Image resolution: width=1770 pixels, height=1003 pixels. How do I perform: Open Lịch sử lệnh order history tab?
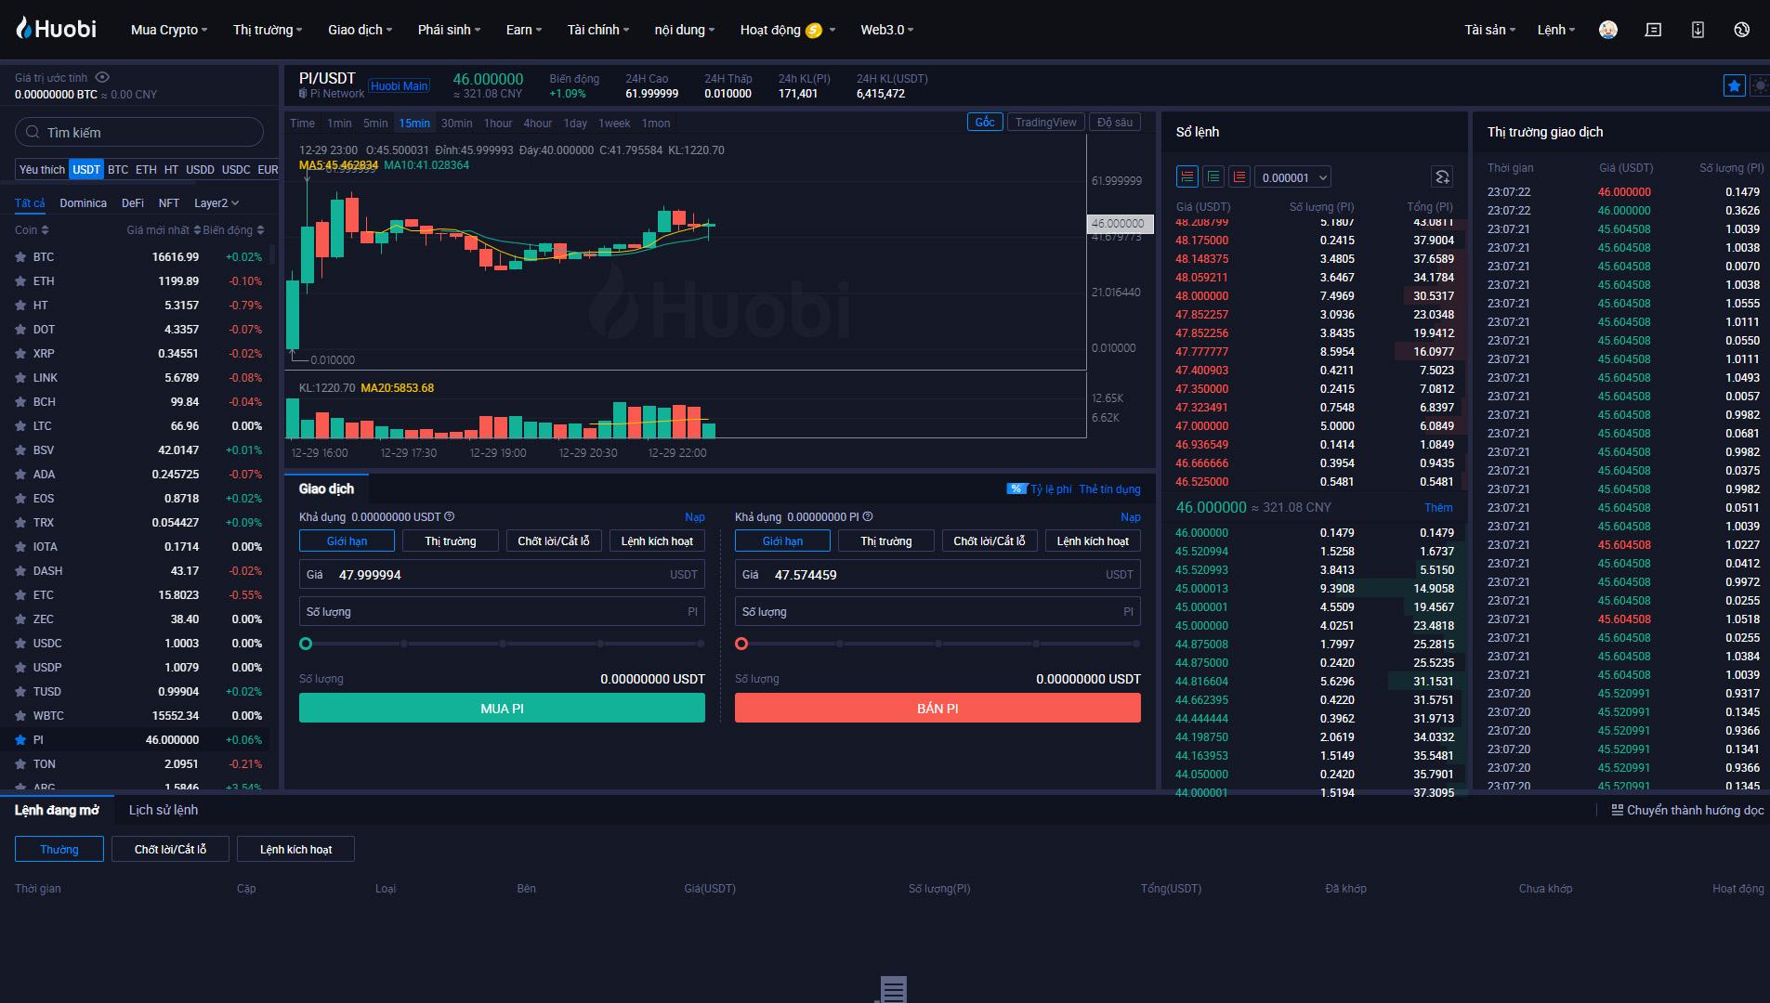coord(164,810)
